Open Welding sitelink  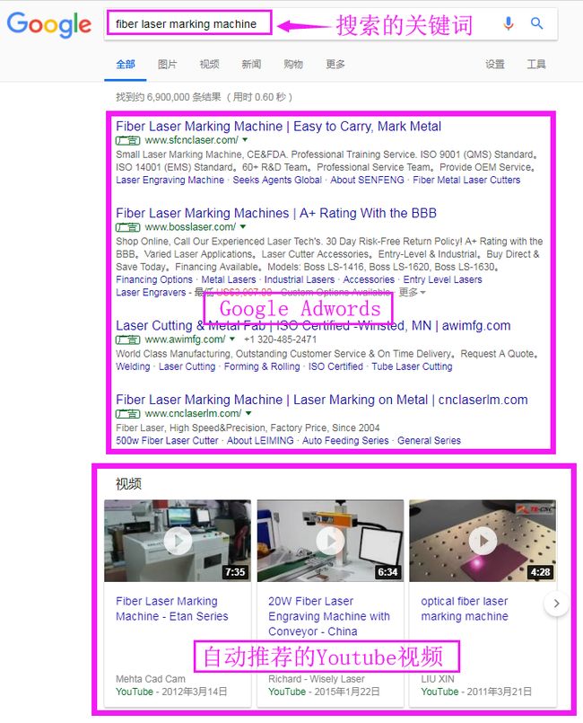133,366
